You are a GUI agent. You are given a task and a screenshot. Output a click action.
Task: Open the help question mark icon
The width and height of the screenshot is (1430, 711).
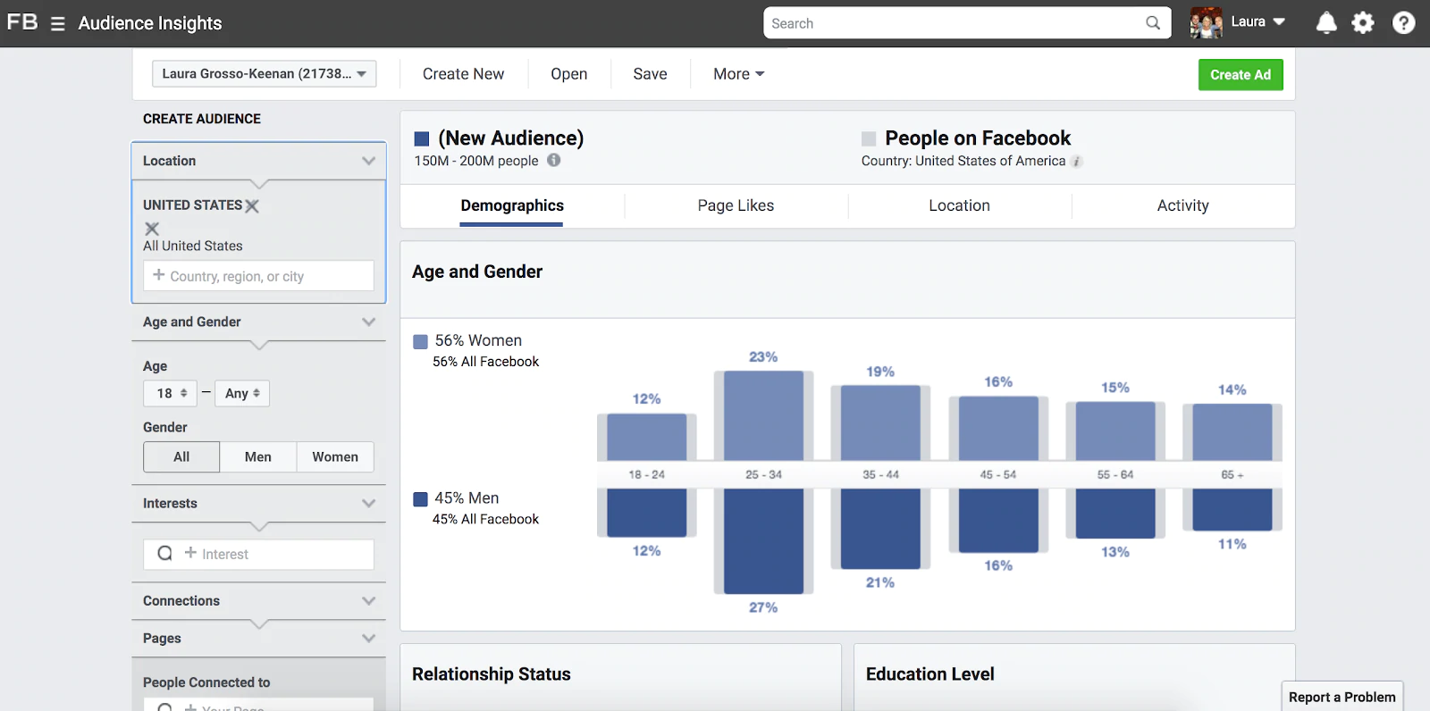pyautogui.click(x=1404, y=23)
